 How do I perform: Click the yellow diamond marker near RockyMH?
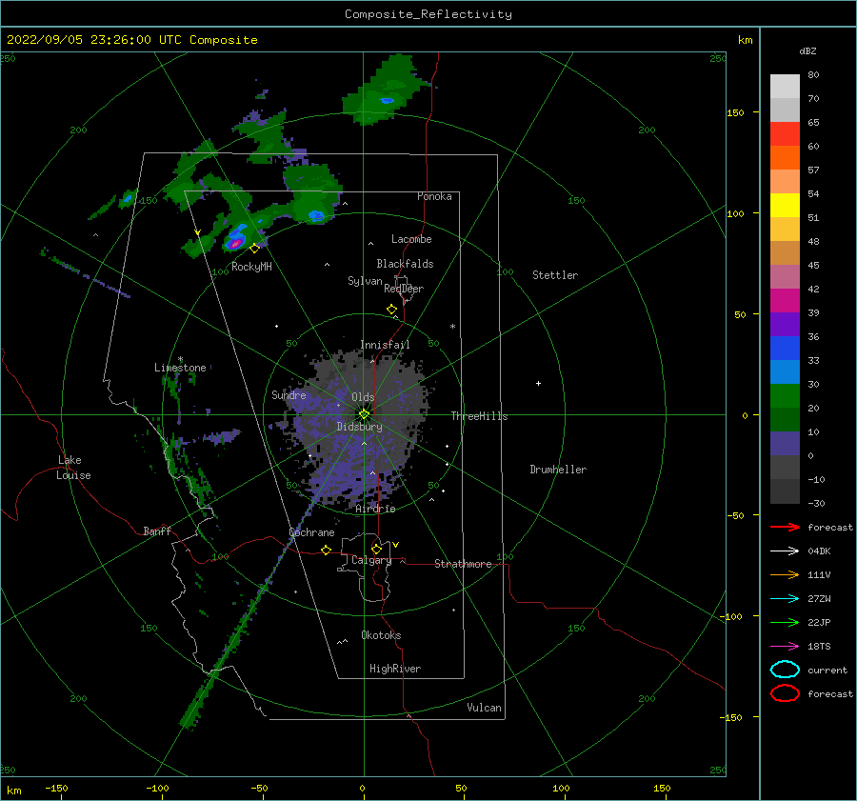point(254,249)
